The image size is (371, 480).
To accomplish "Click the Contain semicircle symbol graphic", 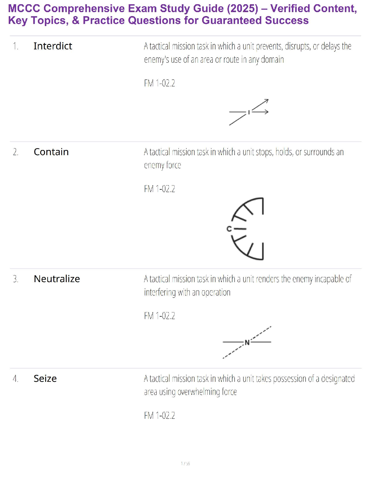I will 246,229.
